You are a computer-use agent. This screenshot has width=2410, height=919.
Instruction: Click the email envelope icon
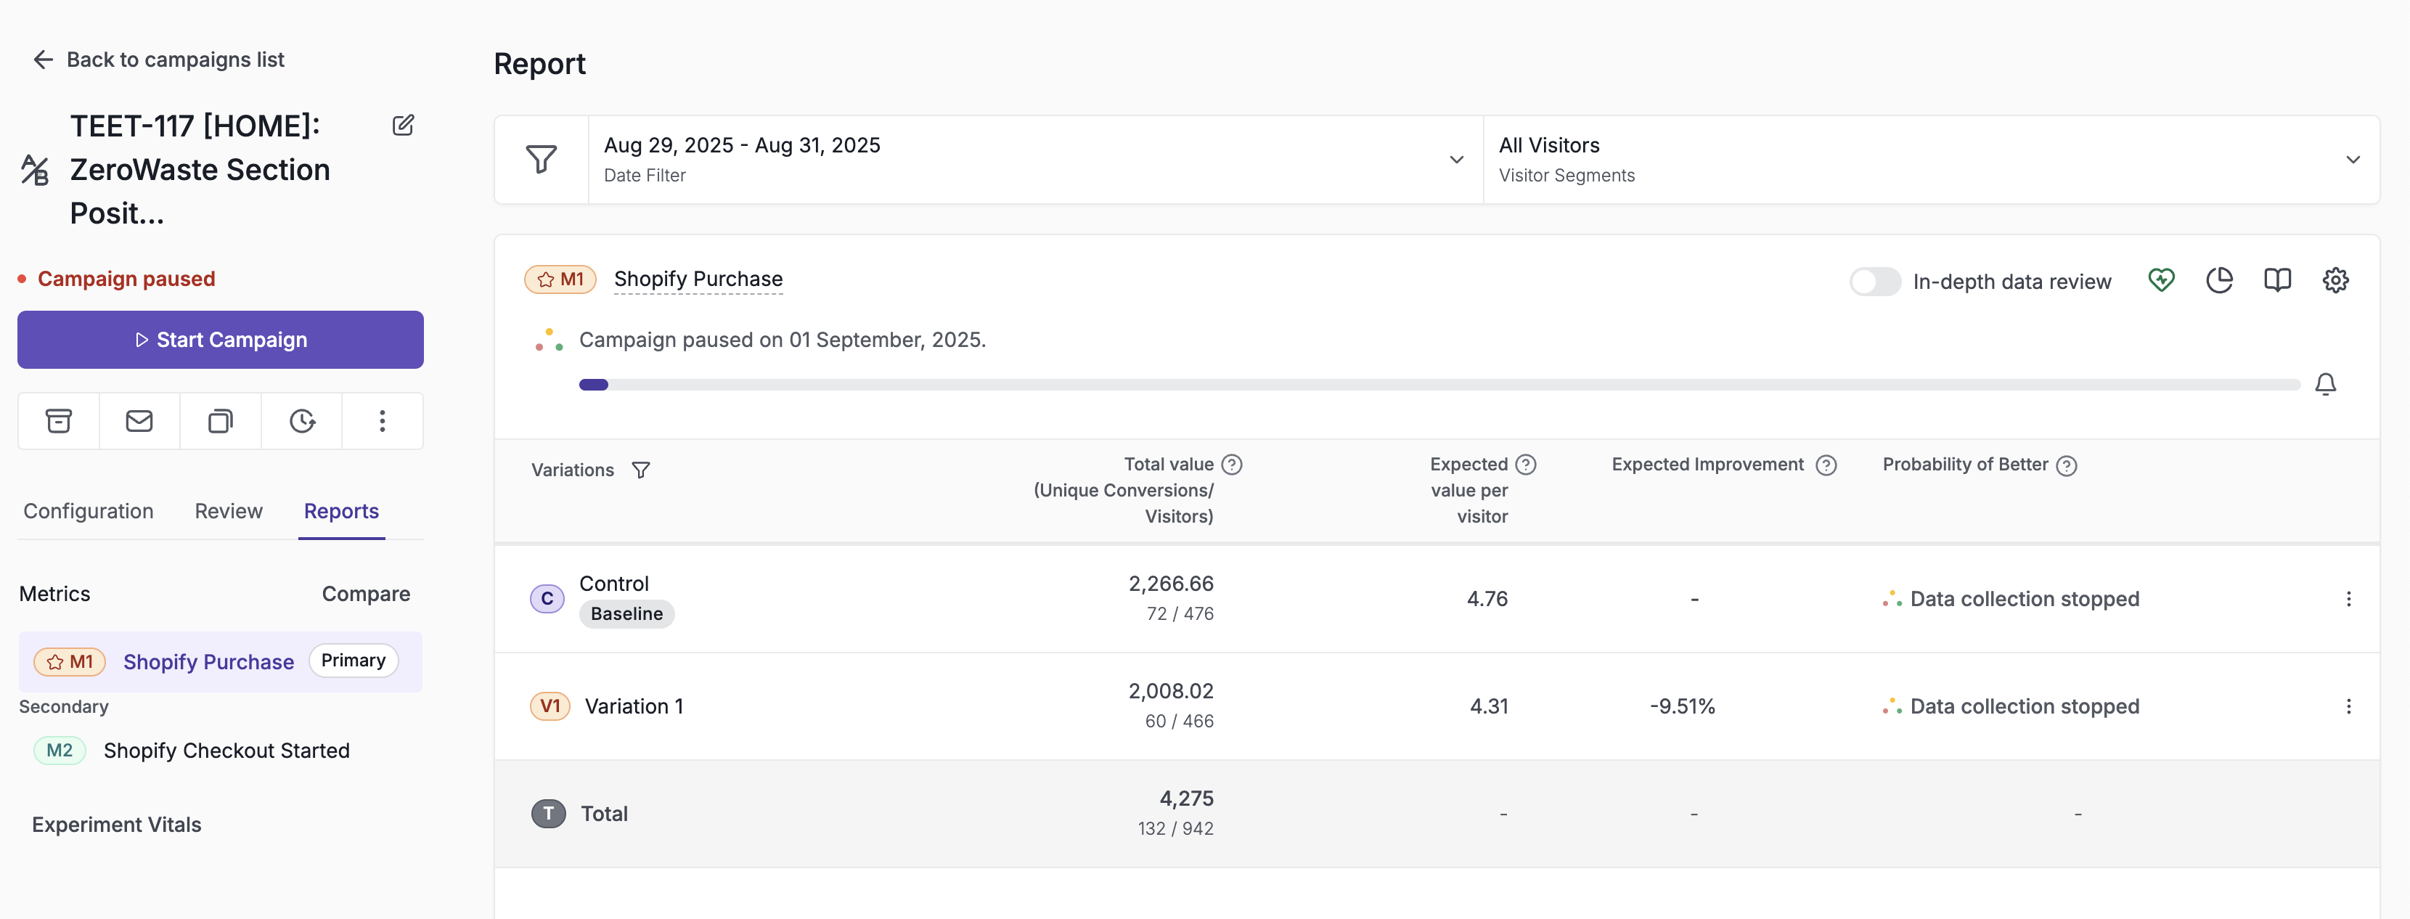pyautogui.click(x=139, y=421)
